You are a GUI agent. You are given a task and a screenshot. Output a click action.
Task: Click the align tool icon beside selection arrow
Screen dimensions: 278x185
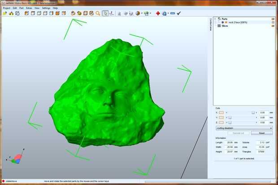tap(112, 13)
